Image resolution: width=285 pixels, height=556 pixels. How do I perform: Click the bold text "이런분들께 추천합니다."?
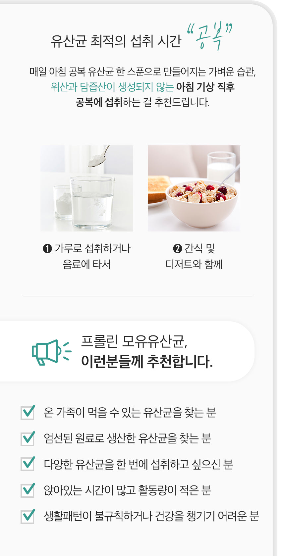point(147,361)
